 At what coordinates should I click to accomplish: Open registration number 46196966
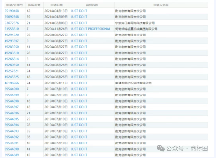pyautogui.click(x=12, y=83)
